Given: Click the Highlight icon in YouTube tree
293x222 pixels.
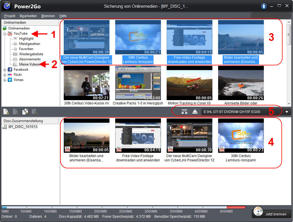Looking at the screenshot, I should point(15,39).
